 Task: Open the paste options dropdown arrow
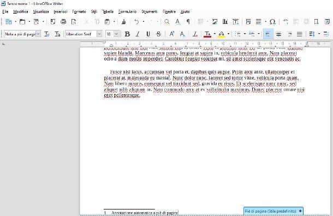[114, 22]
